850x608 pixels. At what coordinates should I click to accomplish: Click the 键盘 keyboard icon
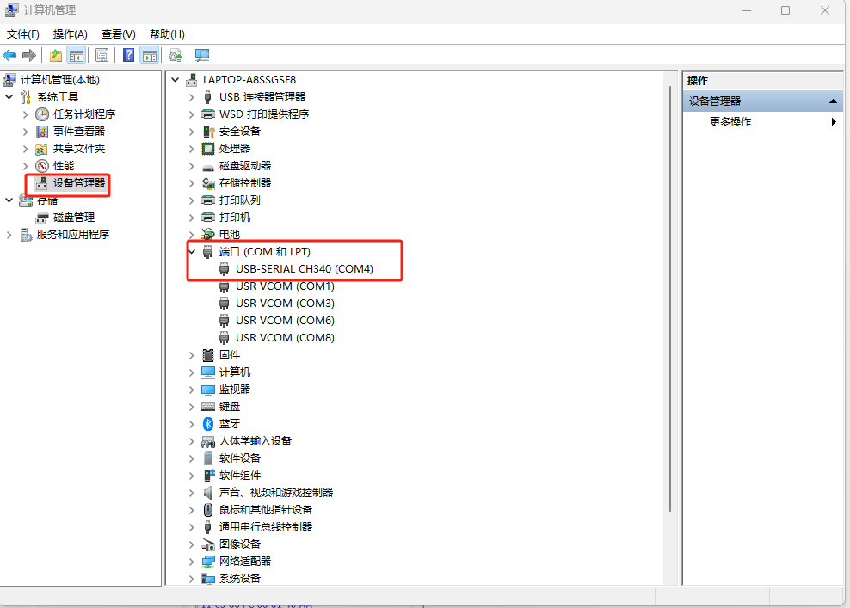(x=208, y=407)
